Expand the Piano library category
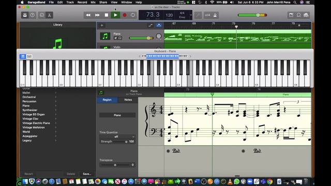This screenshot has width=331, height=186. click(x=56, y=105)
